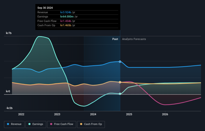The width and height of the screenshot is (205, 131).
Task: Toggle the Earnings legend button
Action: (x=36, y=124)
